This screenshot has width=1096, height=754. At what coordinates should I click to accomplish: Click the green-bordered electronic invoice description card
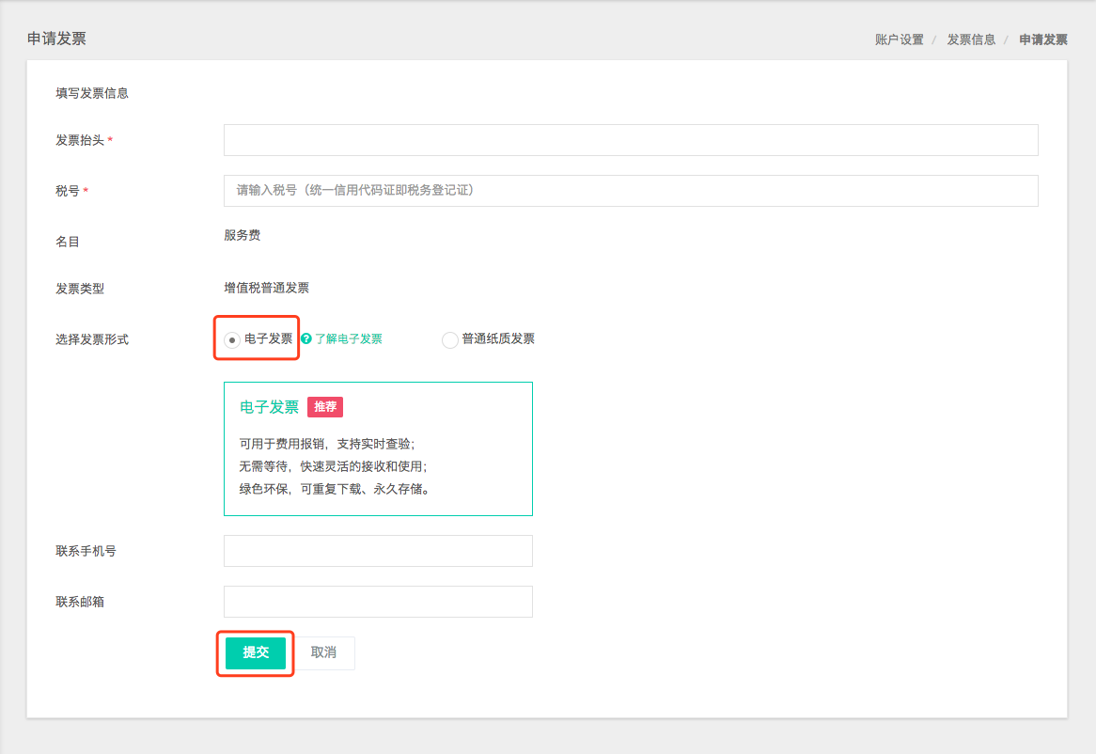click(x=378, y=448)
